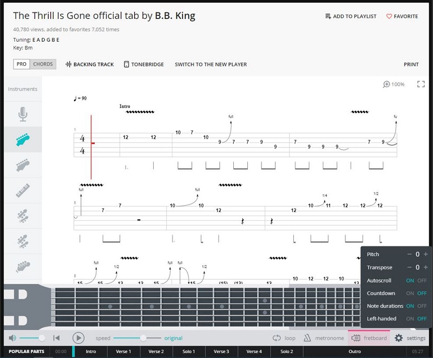Screen dimensions: 433x358
Task: Go to the Verse 4 part
Action: coord(254,352)
